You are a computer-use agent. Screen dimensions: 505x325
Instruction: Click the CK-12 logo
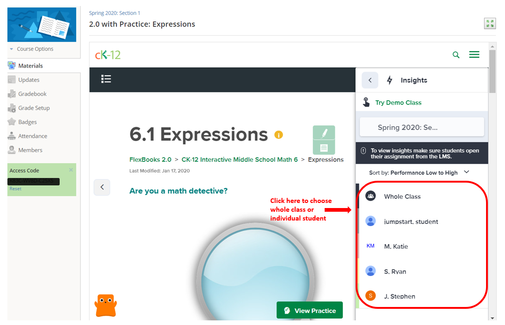click(x=108, y=55)
